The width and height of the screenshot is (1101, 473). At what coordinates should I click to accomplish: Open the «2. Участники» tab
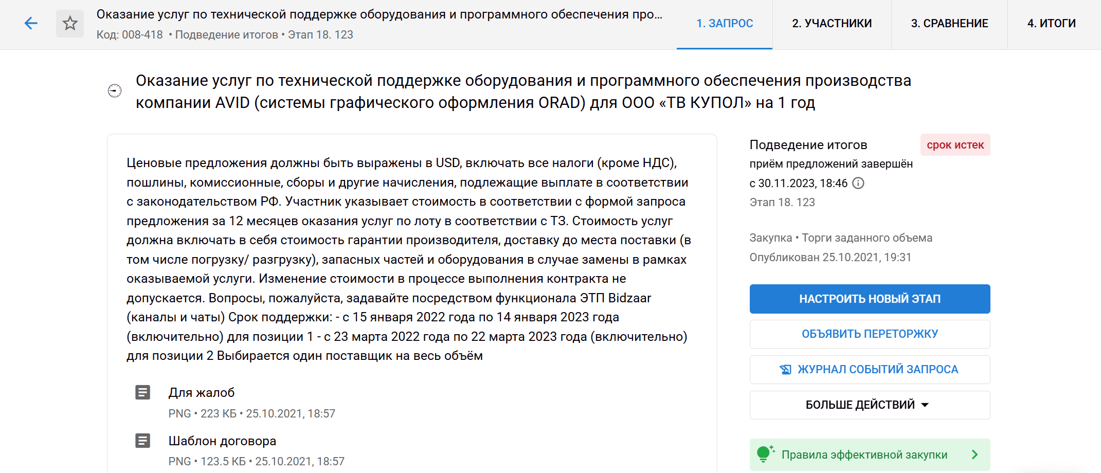[x=832, y=24]
